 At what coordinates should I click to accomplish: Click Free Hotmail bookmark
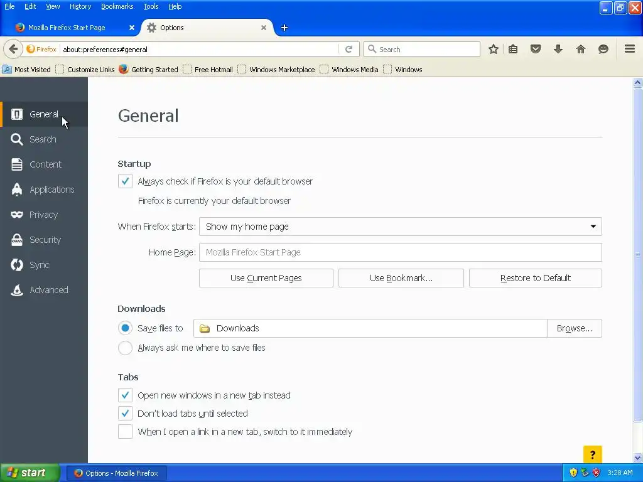[x=208, y=69]
